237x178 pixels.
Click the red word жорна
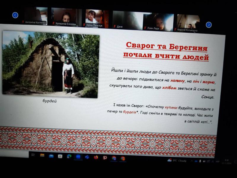[209, 82]
